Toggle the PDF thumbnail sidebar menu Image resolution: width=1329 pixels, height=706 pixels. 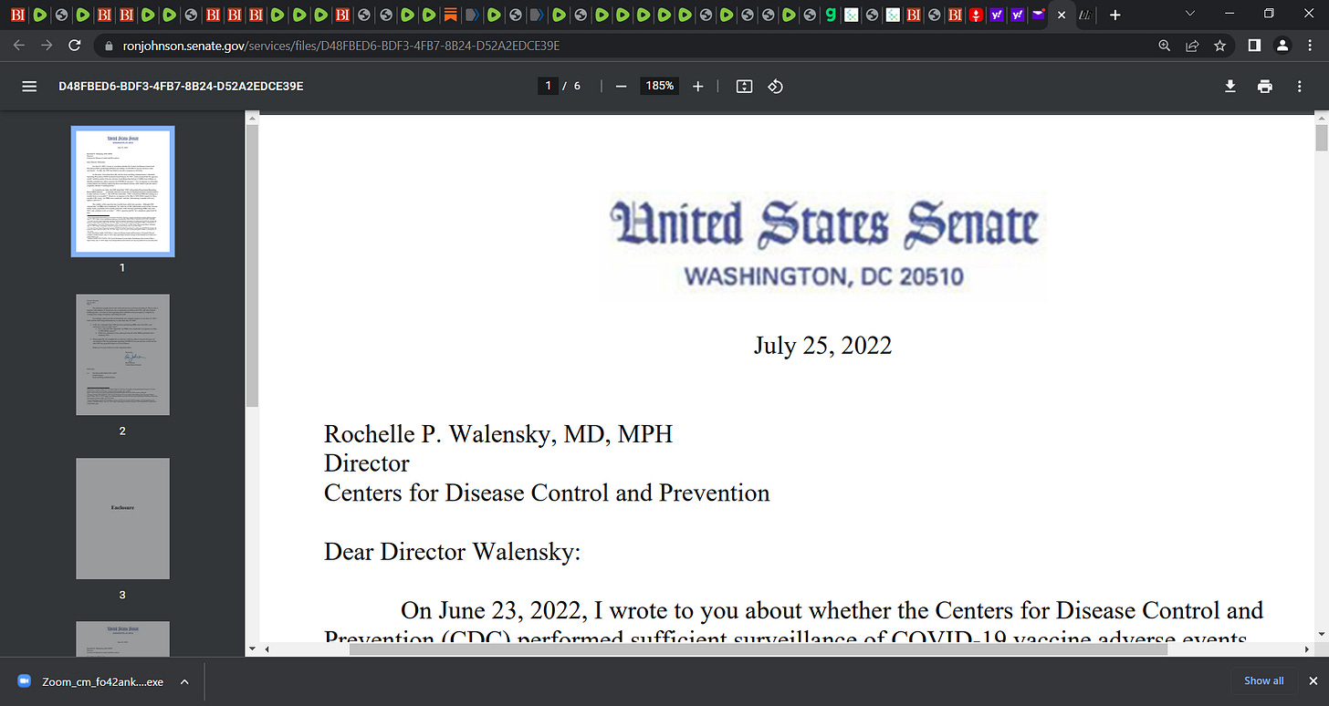(x=29, y=86)
